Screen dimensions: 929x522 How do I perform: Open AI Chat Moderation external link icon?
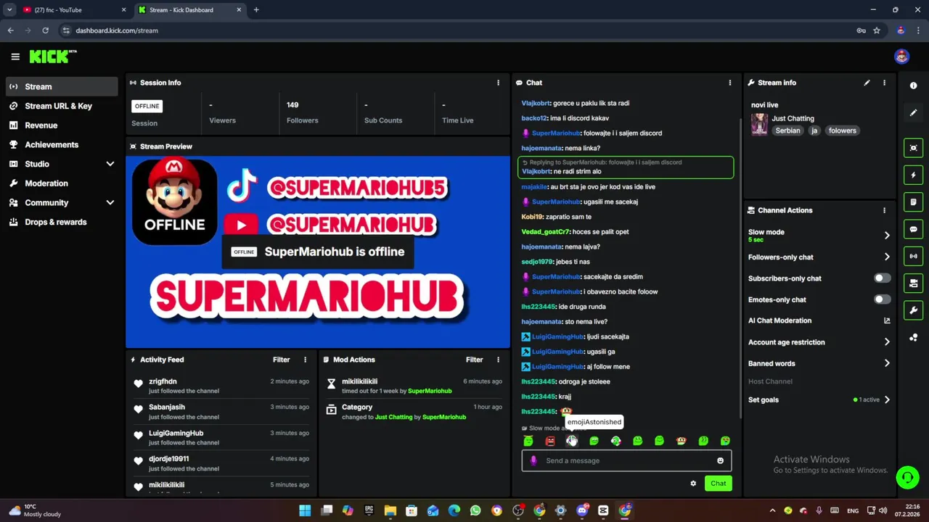[x=887, y=320]
